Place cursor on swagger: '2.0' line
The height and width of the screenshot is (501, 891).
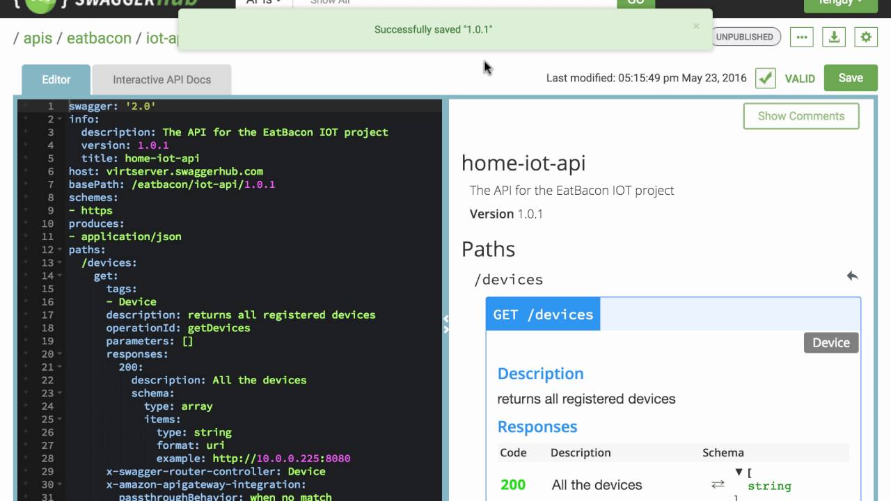coord(112,106)
